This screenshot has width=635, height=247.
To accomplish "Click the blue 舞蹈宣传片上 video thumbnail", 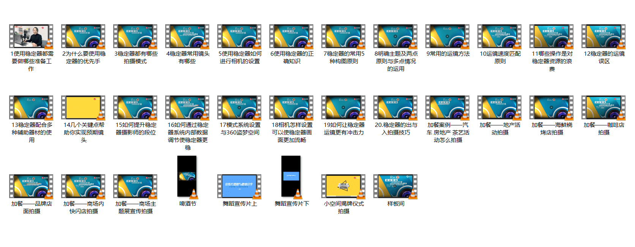I will pyautogui.click(x=239, y=186).
